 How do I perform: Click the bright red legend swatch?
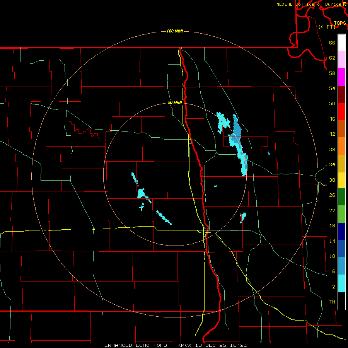(341, 111)
